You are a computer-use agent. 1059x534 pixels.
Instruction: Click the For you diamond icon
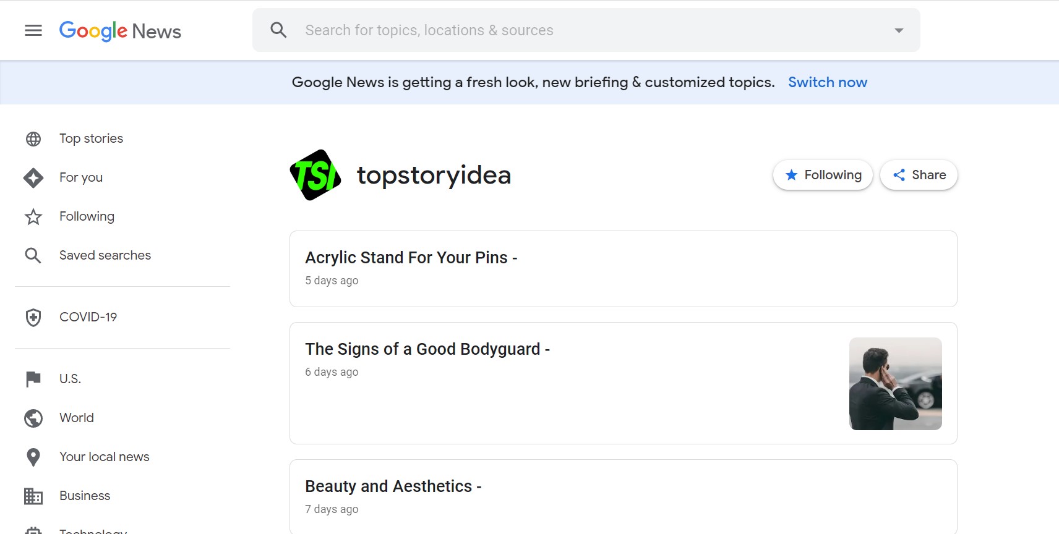33,178
